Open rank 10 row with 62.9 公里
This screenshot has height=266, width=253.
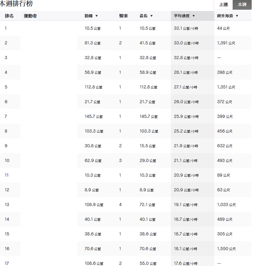126,161
